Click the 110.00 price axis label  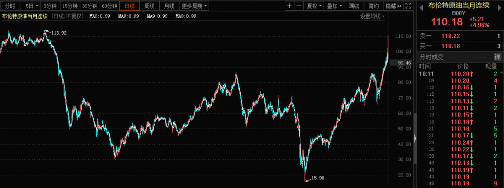click(x=403, y=36)
